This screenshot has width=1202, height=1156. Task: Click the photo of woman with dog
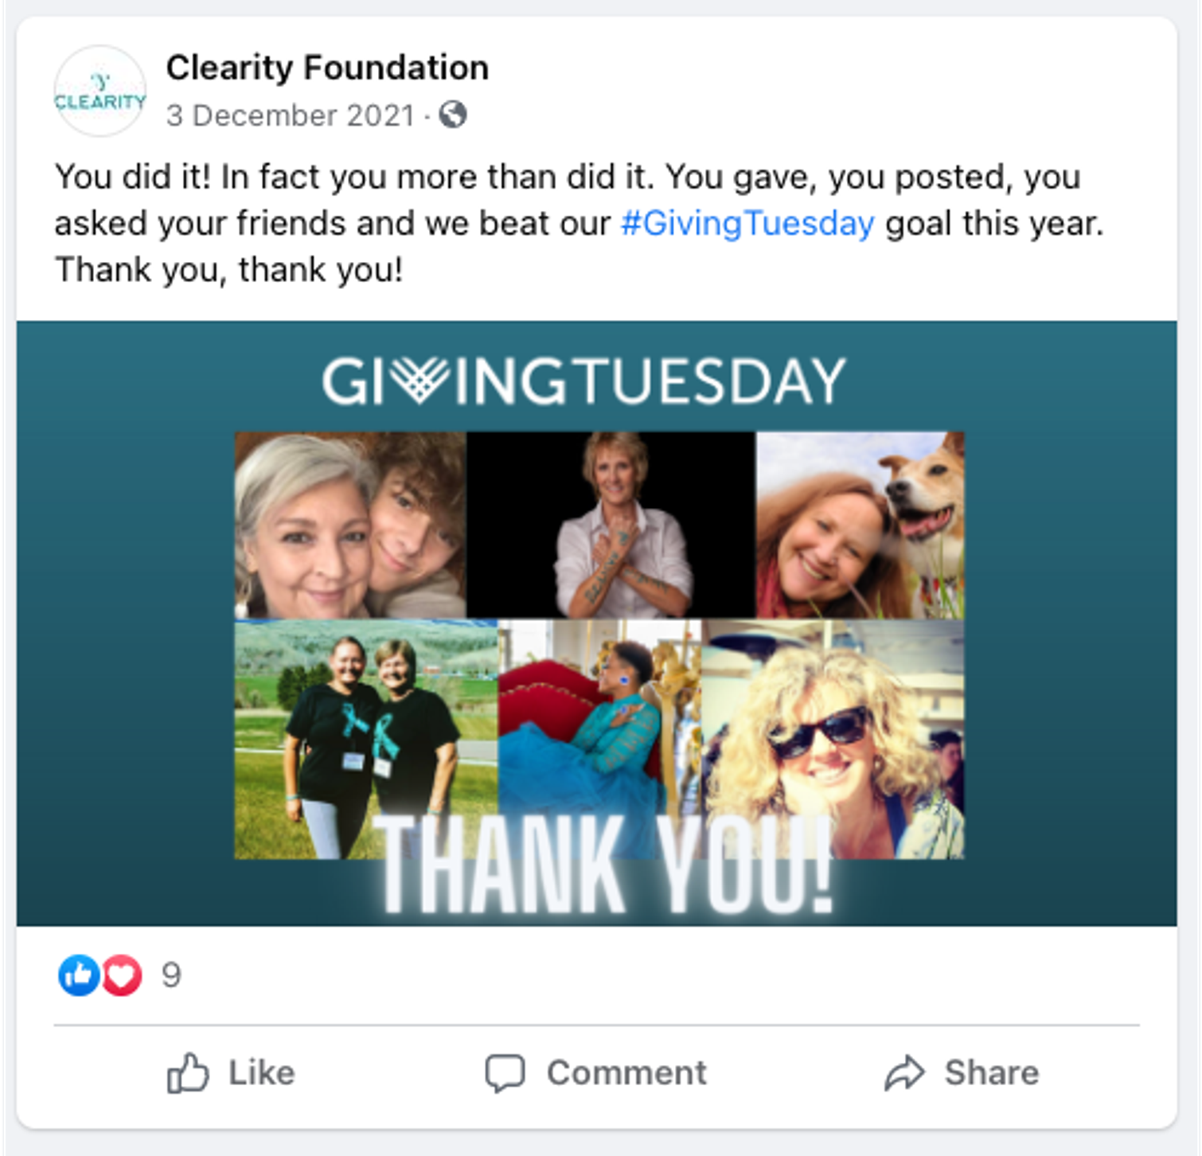[x=860, y=525]
